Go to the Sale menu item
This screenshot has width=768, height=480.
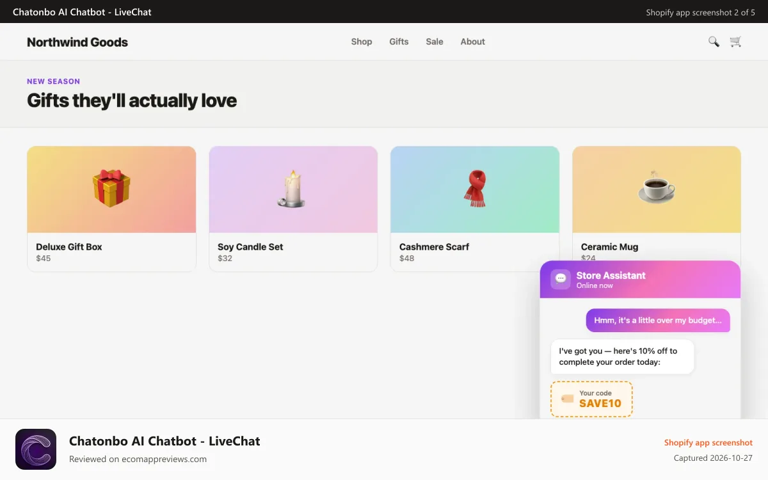435,42
